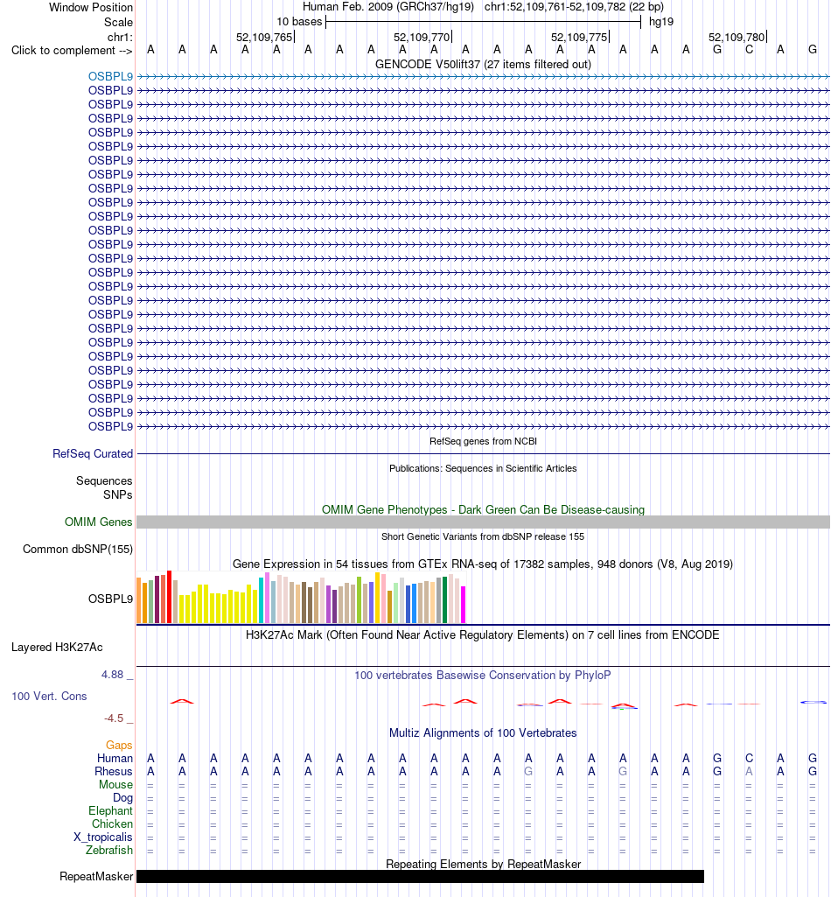831x897 pixels.
Task: Select the Common dbSNP(155) track label
Action: point(78,550)
